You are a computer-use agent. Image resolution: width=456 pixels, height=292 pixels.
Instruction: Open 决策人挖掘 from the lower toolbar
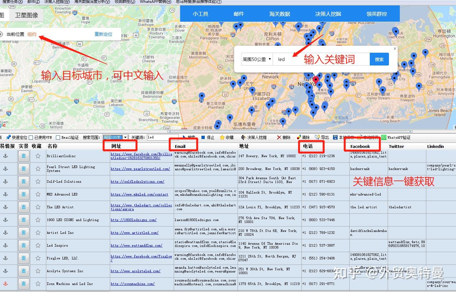coord(254,137)
